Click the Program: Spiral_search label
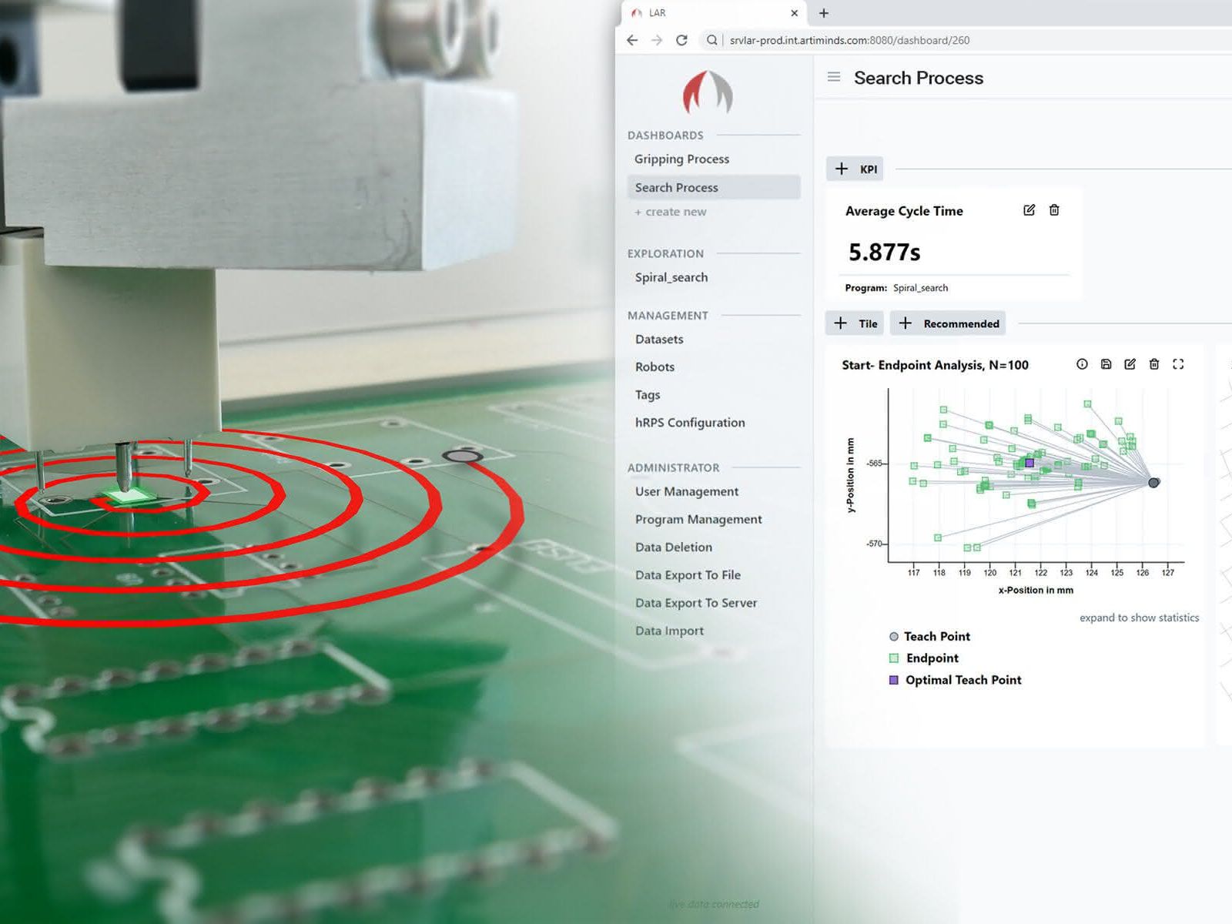The width and height of the screenshot is (1232, 924). point(896,288)
